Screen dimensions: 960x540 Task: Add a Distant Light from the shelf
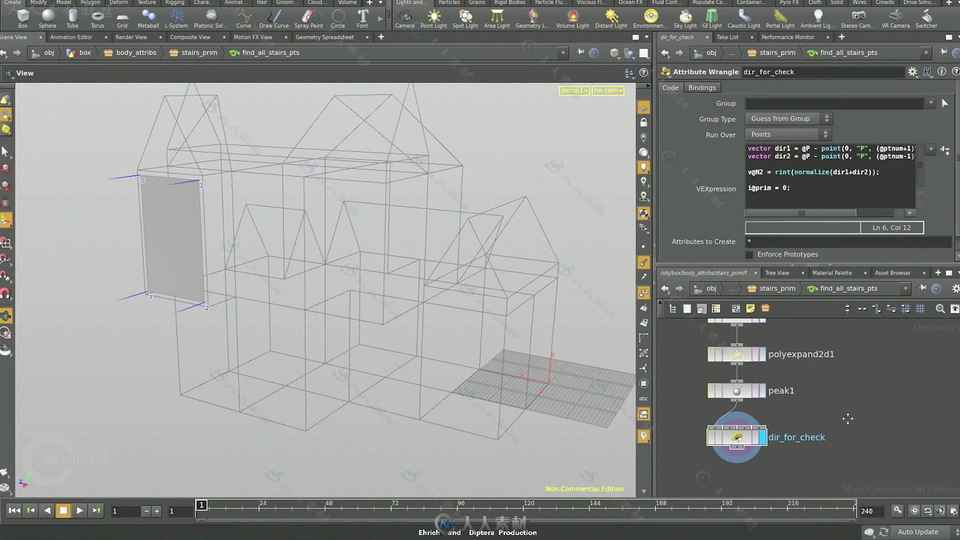pos(611,18)
